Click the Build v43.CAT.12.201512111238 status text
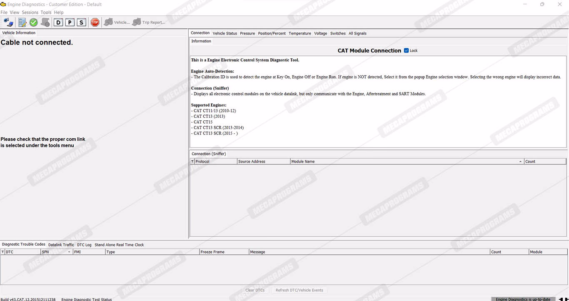This screenshot has height=301, width=569. 28,299
